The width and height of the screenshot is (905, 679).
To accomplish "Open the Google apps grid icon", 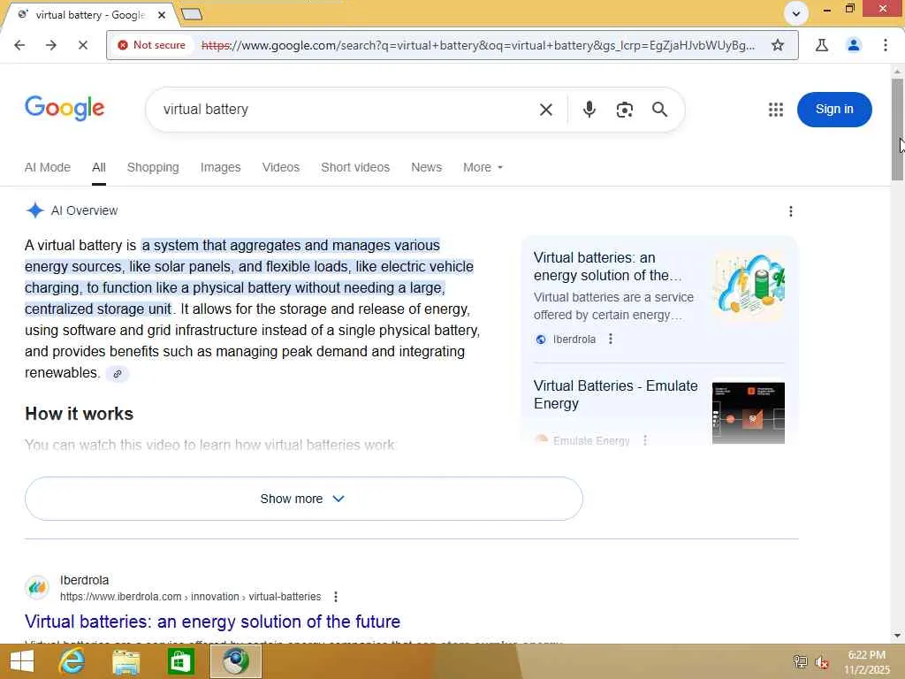I will (776, 110).
